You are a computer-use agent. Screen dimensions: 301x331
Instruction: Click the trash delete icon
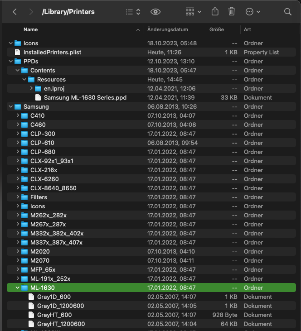tap(232, 12)
